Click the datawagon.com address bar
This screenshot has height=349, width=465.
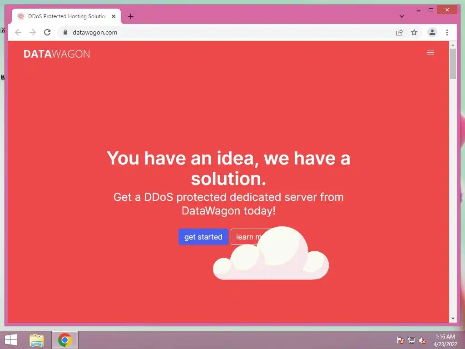(225, 32)
